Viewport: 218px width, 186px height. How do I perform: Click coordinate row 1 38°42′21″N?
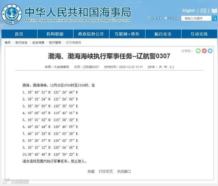(50, 92)
